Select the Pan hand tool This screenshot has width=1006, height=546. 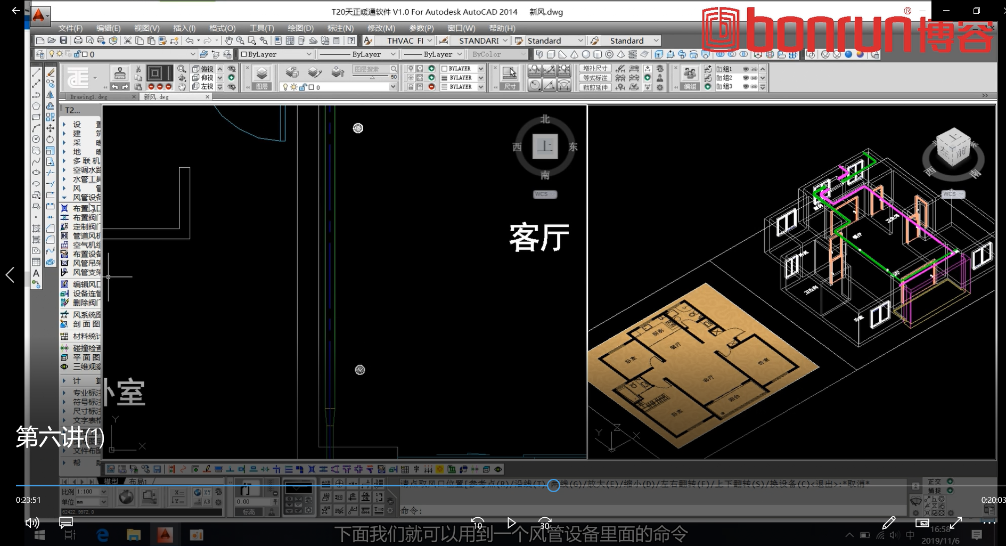click(228, 40)
